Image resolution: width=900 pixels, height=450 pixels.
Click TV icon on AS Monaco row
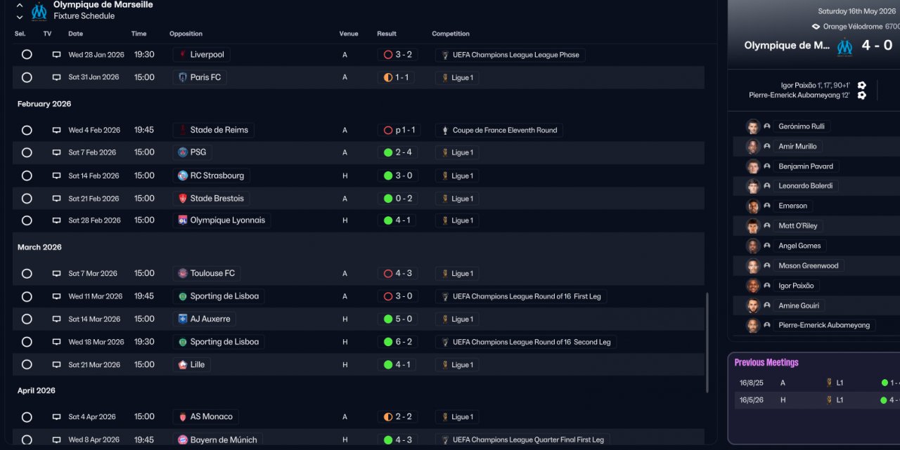click(57, 416)
